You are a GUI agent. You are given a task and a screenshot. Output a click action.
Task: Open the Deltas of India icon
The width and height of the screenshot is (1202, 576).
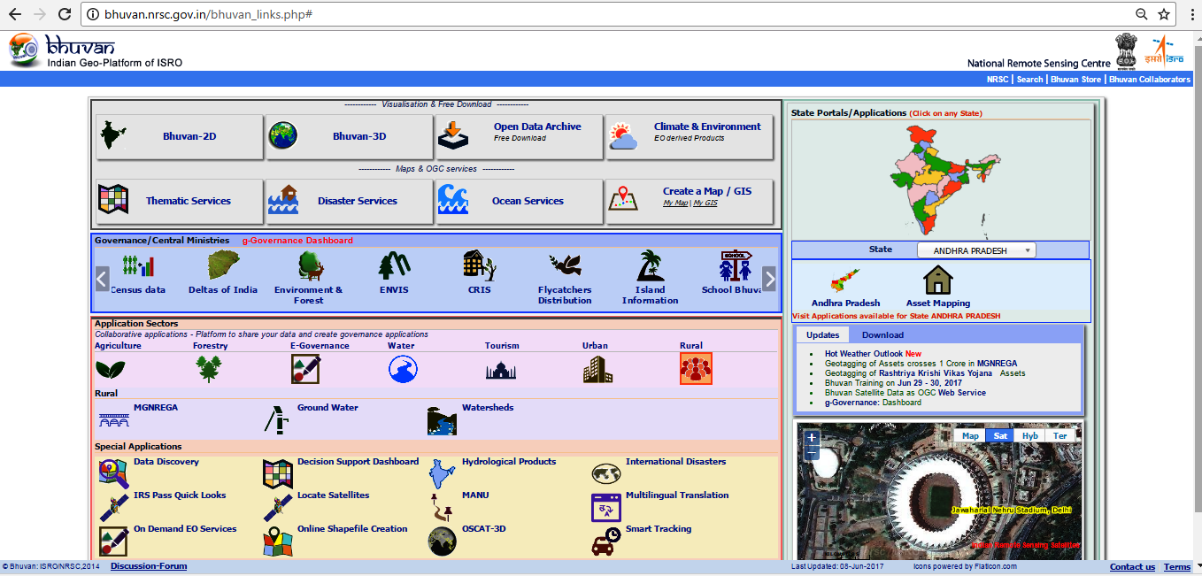pos(223,265)
